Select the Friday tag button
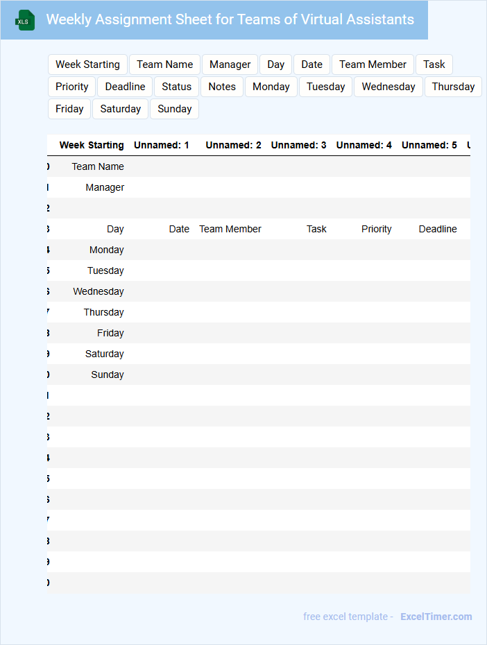Viewport: 487px width, 645px height. tap(69, 109)
